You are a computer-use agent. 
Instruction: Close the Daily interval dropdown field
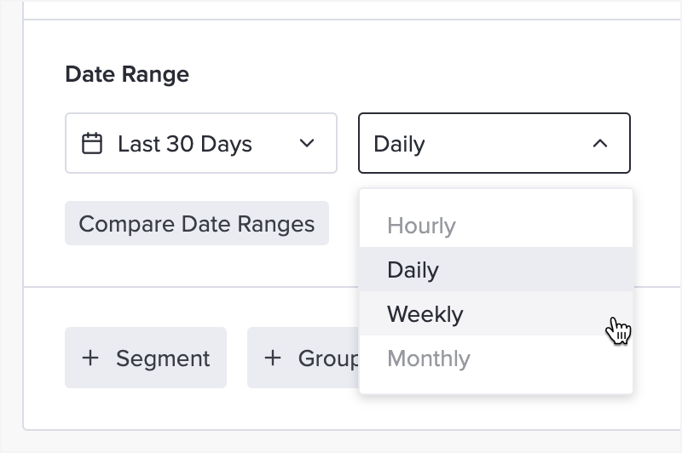[494, 143]
